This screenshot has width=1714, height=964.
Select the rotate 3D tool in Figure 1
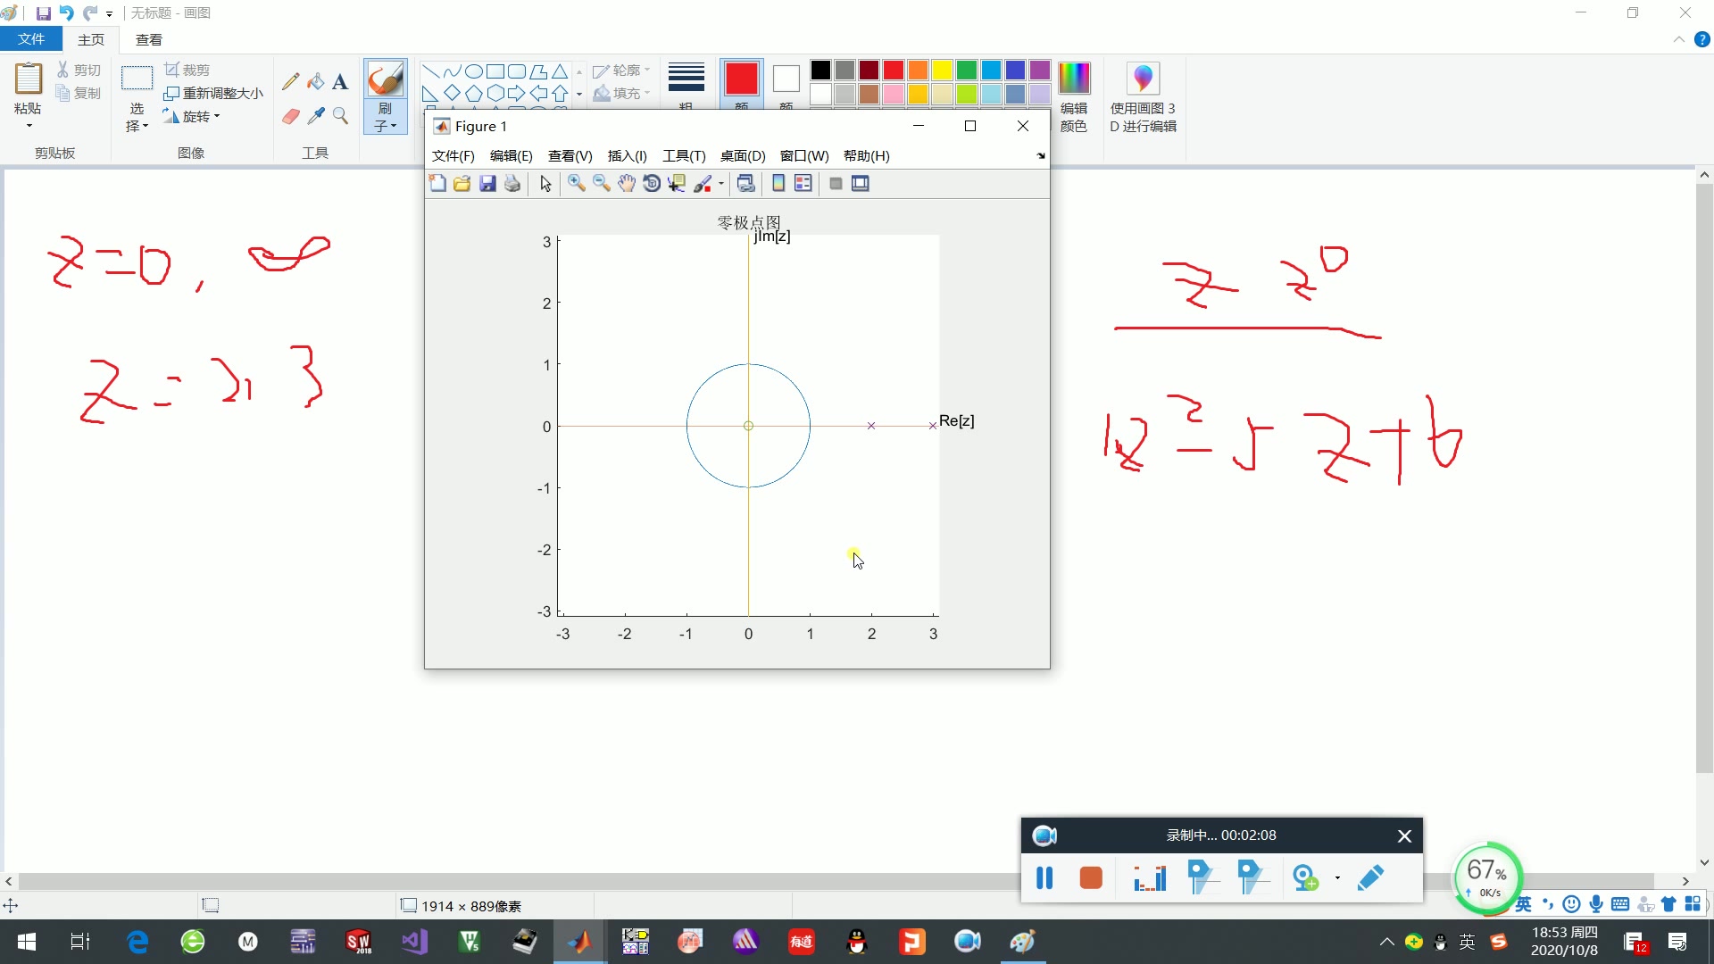point(653,184)
